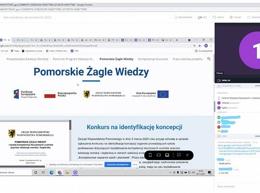The height and width of the screenshot is (193, 260).
Task: Click the round black icon beside the new-tab button
Action: click(189, 40)
